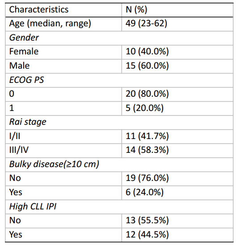Image resolution: width=244 pixels, height=250 pixels.
Task: Click the Bulky disease(≥10 cm) heading
Action: [54, 164]
